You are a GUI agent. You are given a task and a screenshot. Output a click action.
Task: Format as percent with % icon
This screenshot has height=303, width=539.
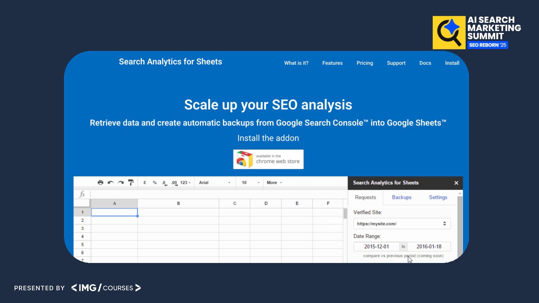155,183
